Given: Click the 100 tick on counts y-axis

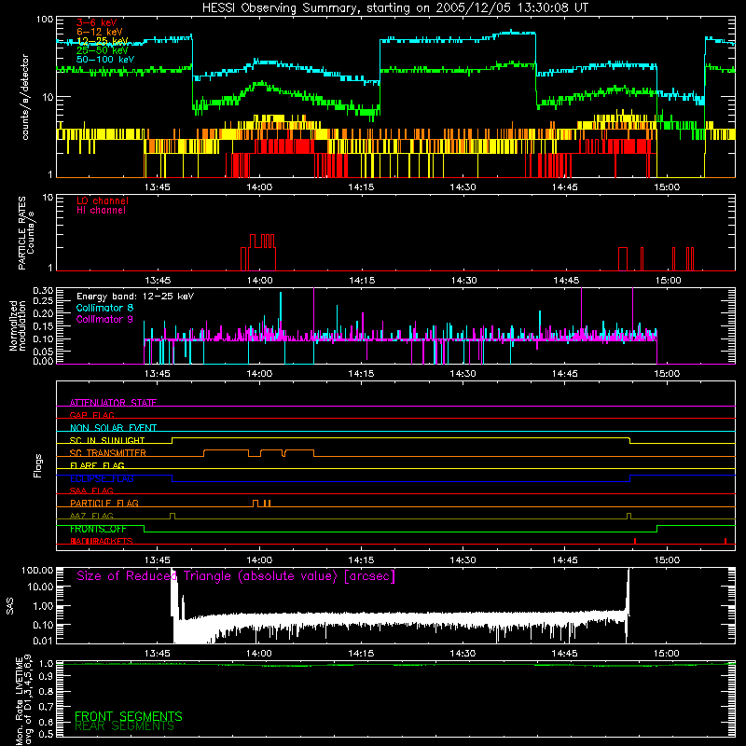Looking at the screenshot, I should click(x=44, y=20).
